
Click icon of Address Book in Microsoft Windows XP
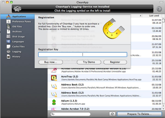point(54,86)
